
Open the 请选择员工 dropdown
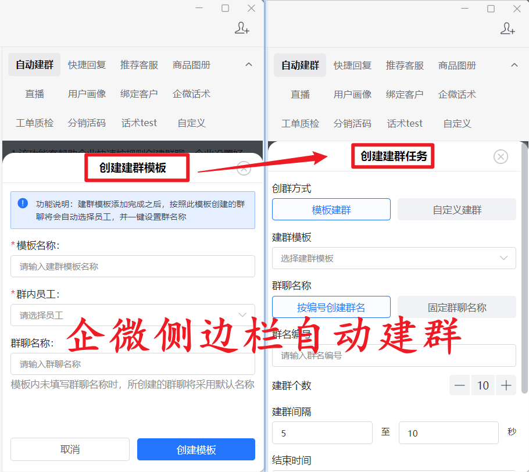[x=133, y=315]
